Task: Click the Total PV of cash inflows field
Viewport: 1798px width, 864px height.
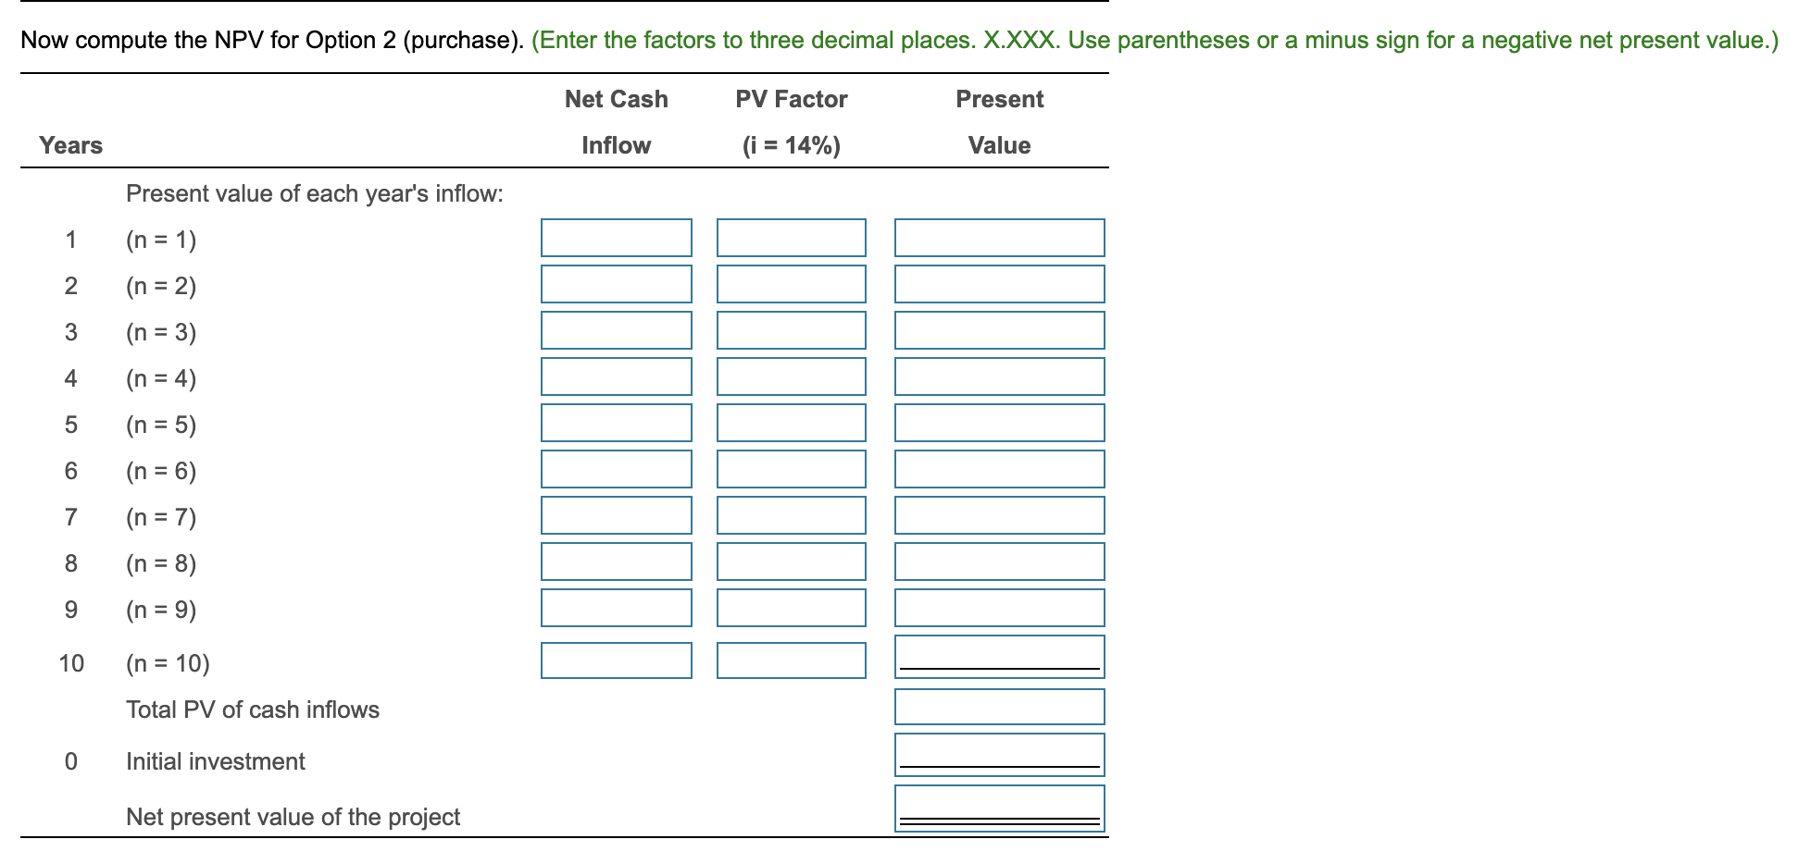Action: [x=1000, y=708]
